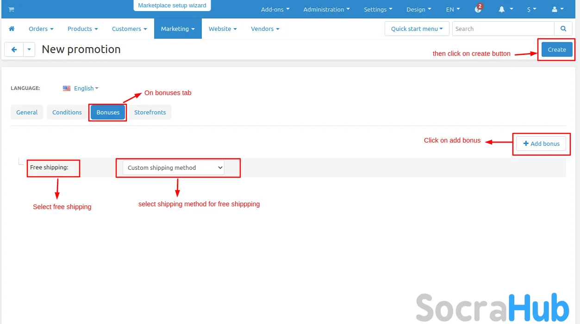This screenshot has height=324, width=580.
Task: Click the shopping cart icon in the top bar
Action: pyautogui.click(x=11, y=10)
